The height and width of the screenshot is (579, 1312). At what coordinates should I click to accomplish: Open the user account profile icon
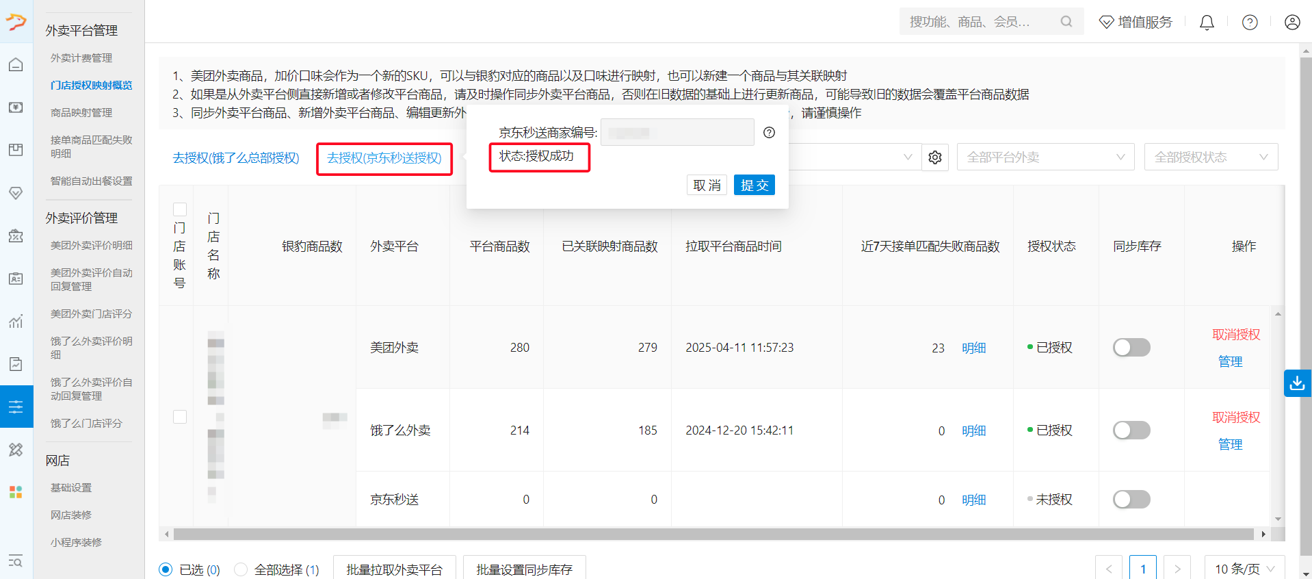(1291, 23)
